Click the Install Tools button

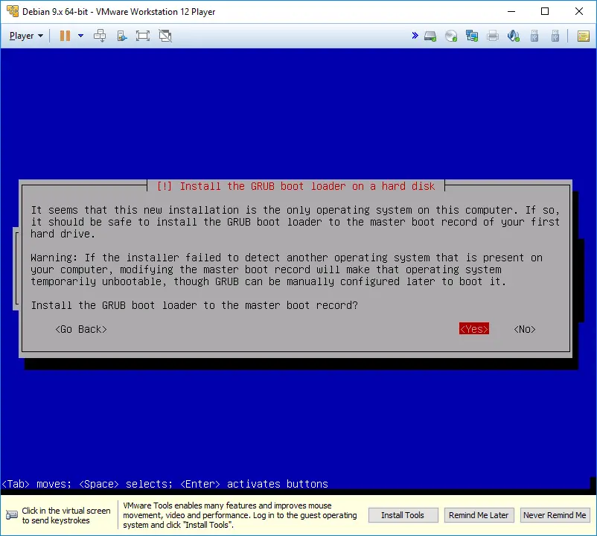pyautogui.click(x=403, y=515)
